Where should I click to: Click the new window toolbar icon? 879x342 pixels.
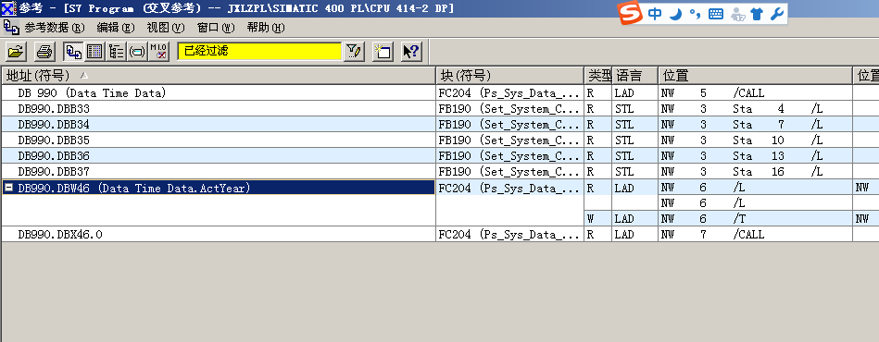[383, 52]
